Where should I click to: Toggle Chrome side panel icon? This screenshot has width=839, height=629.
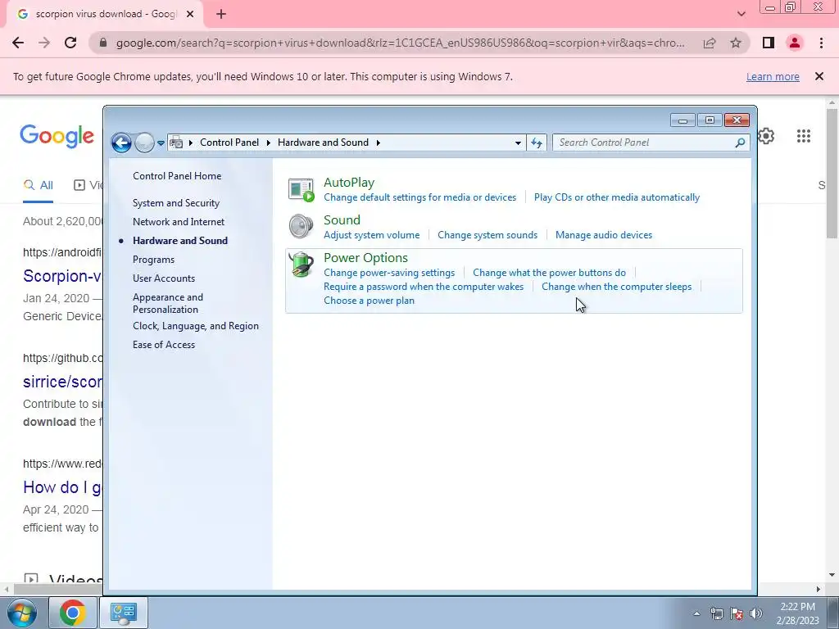point(769,43)
